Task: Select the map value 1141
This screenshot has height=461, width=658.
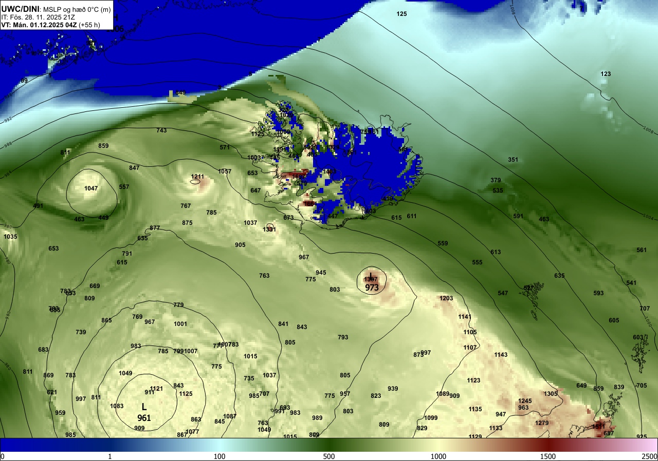Action: click(x=465, y=317)
